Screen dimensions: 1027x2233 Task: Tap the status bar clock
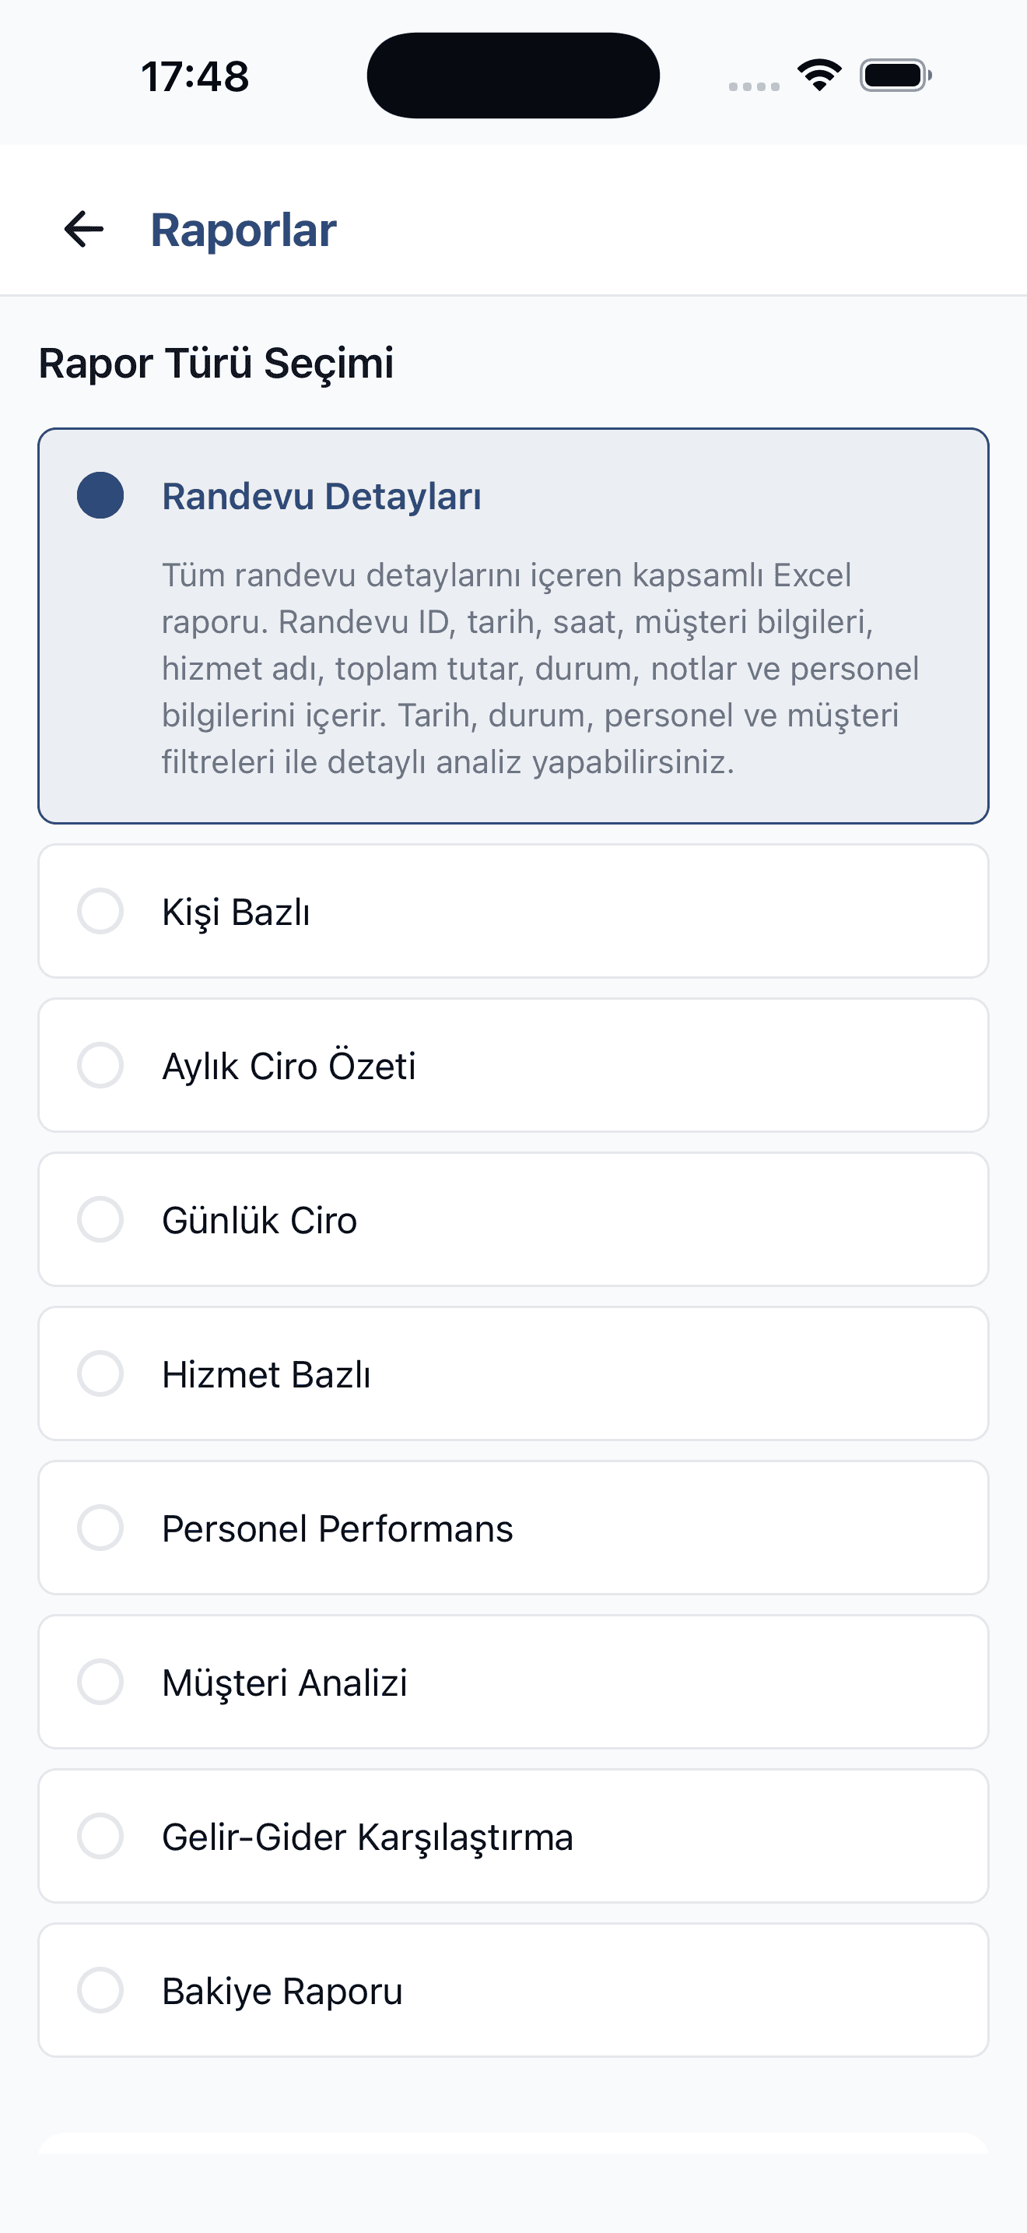click(x=195, y=76)
